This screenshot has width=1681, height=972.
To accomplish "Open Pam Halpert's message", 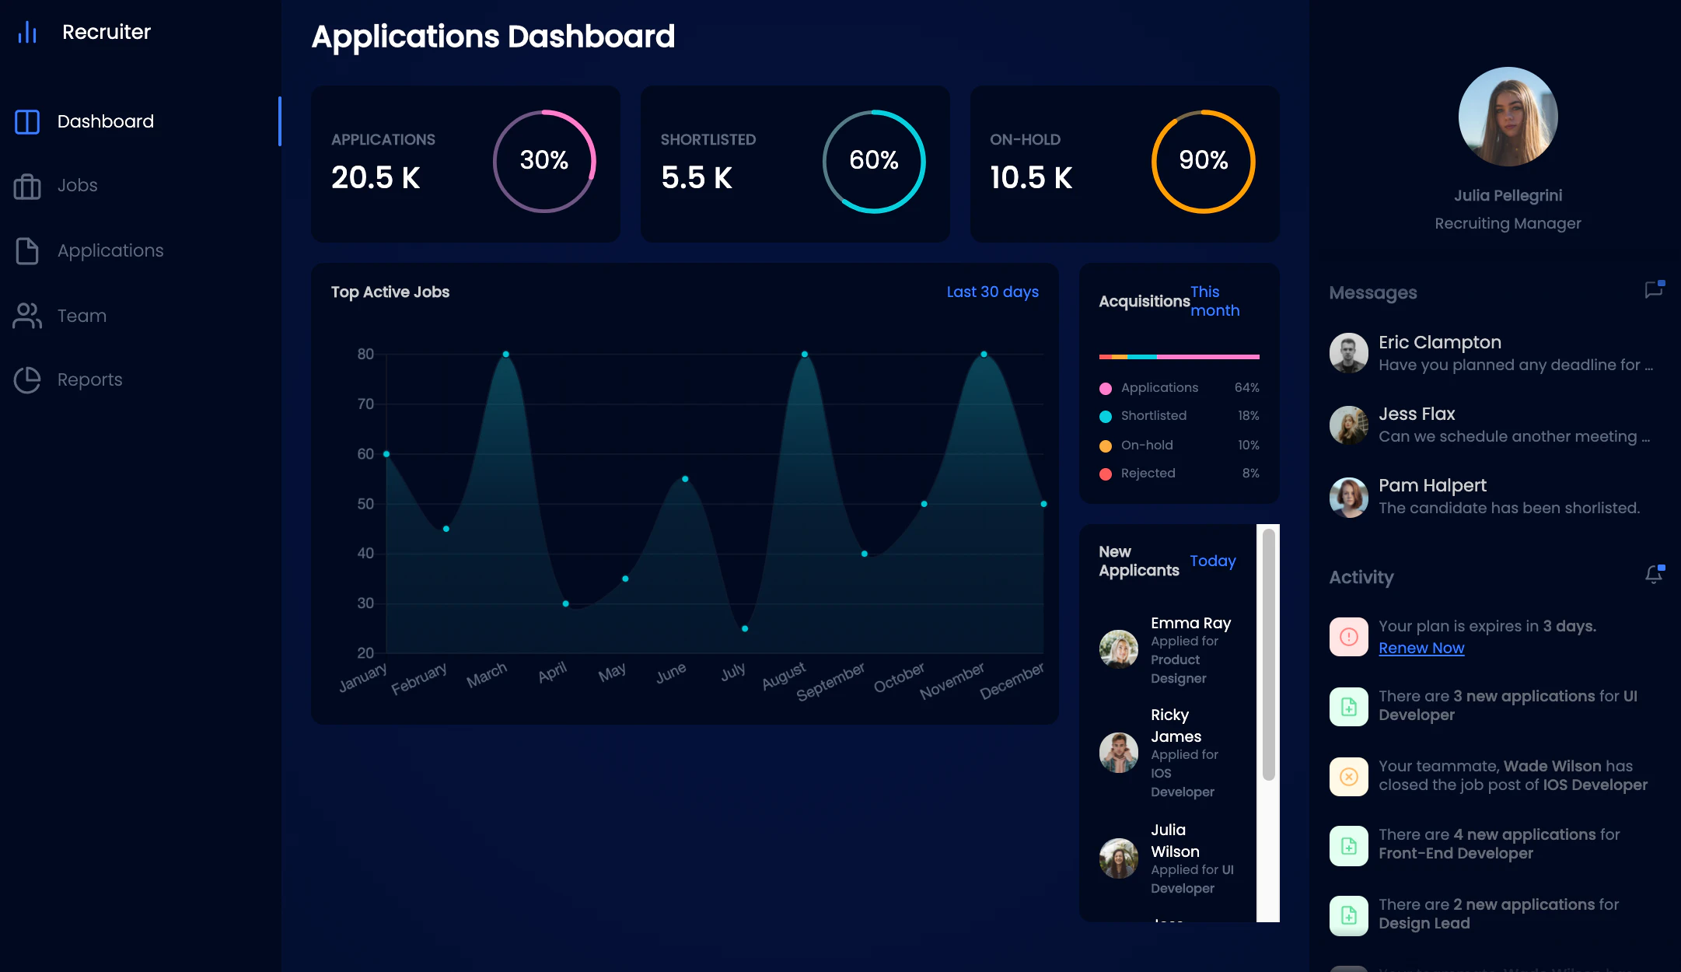I will 1497,496.
